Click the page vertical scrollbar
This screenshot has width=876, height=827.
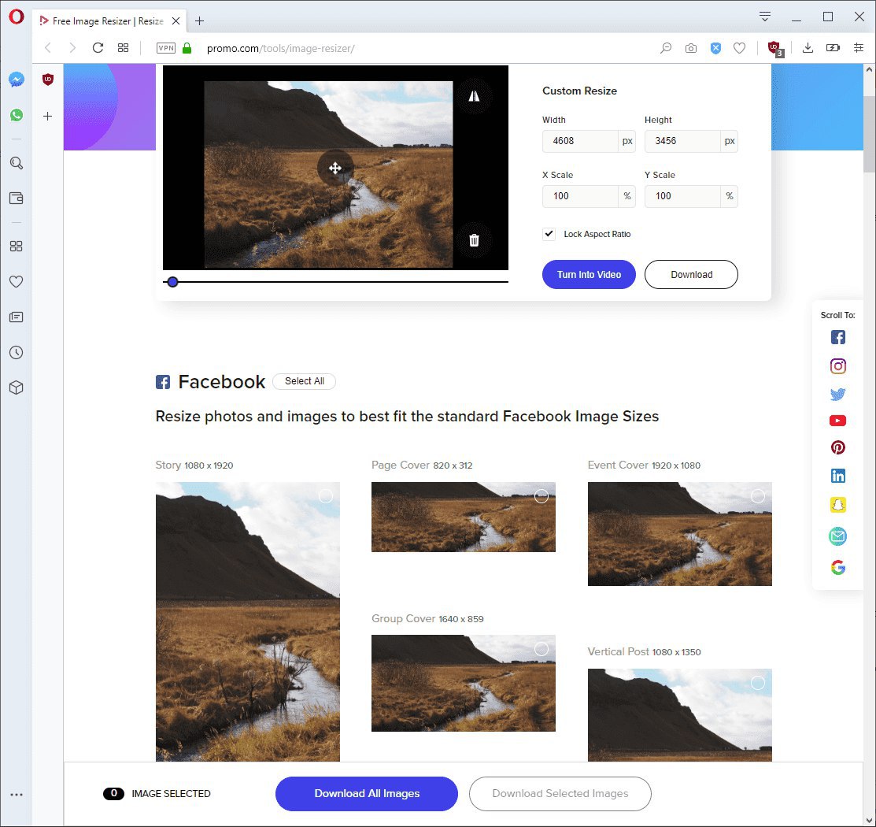click(869, 134)
